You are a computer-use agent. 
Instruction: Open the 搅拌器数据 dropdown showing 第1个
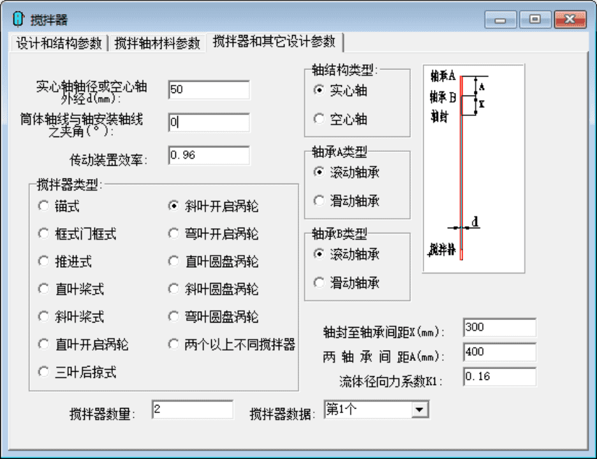421,409
